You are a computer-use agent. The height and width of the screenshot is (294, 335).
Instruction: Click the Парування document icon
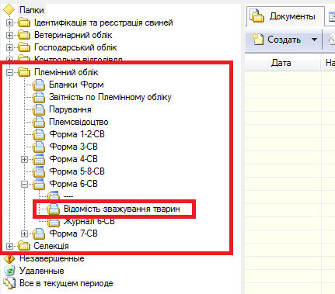[39, 109]
